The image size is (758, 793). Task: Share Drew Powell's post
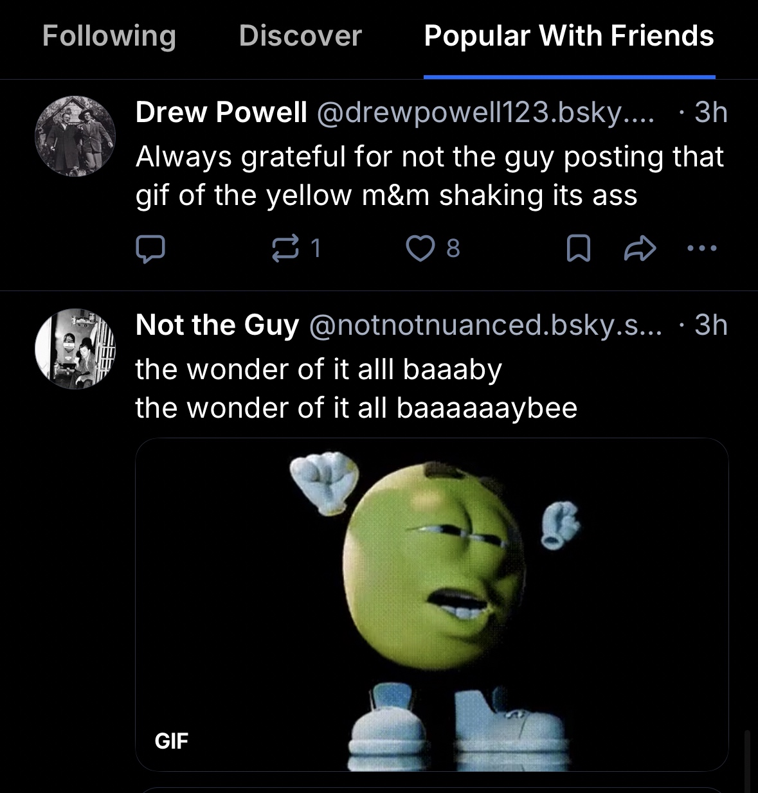tap(640, 249)
